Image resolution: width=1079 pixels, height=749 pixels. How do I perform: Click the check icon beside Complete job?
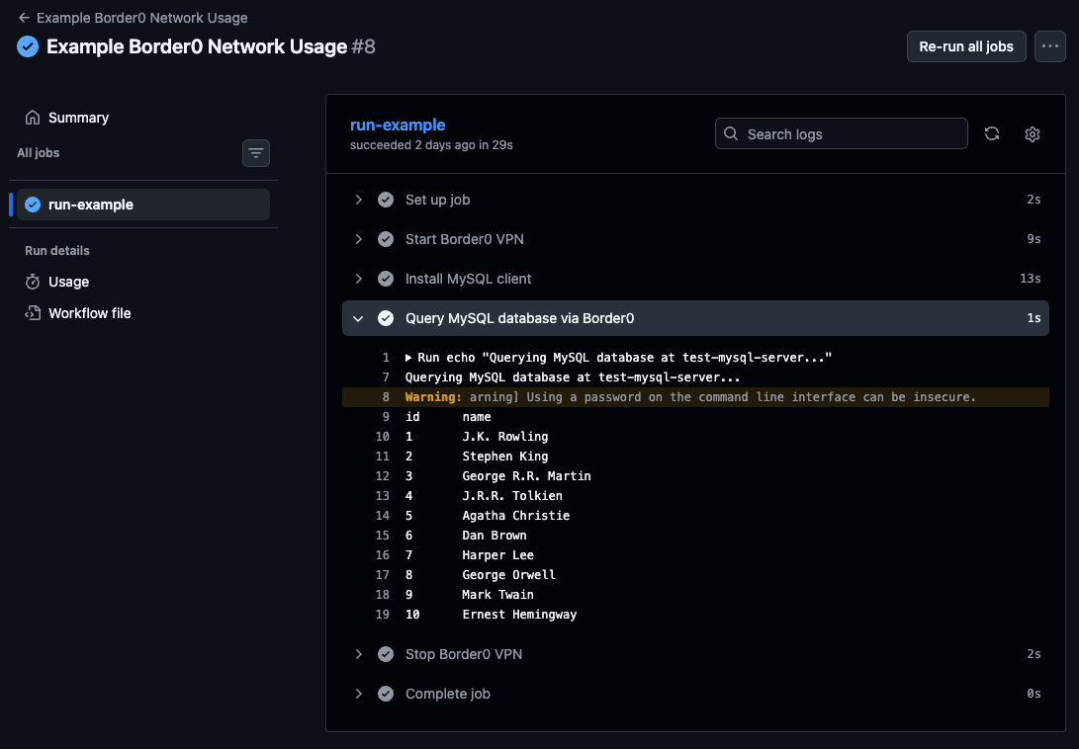[386, 694]
